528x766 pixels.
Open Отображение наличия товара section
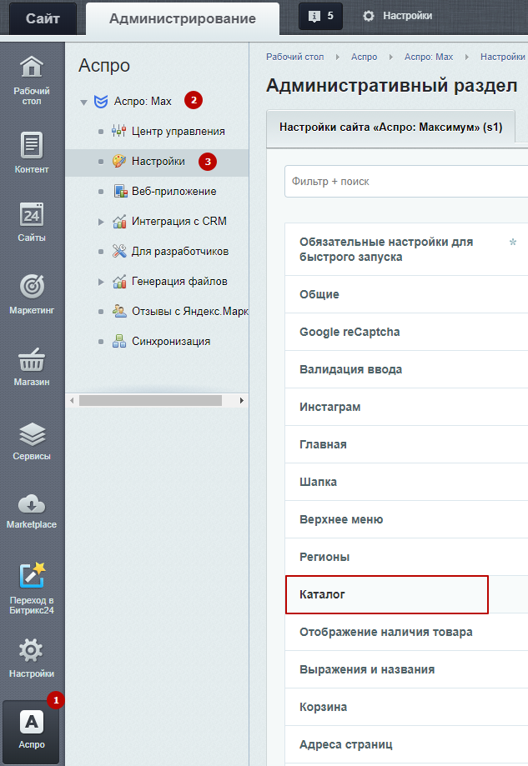(406, 632)
